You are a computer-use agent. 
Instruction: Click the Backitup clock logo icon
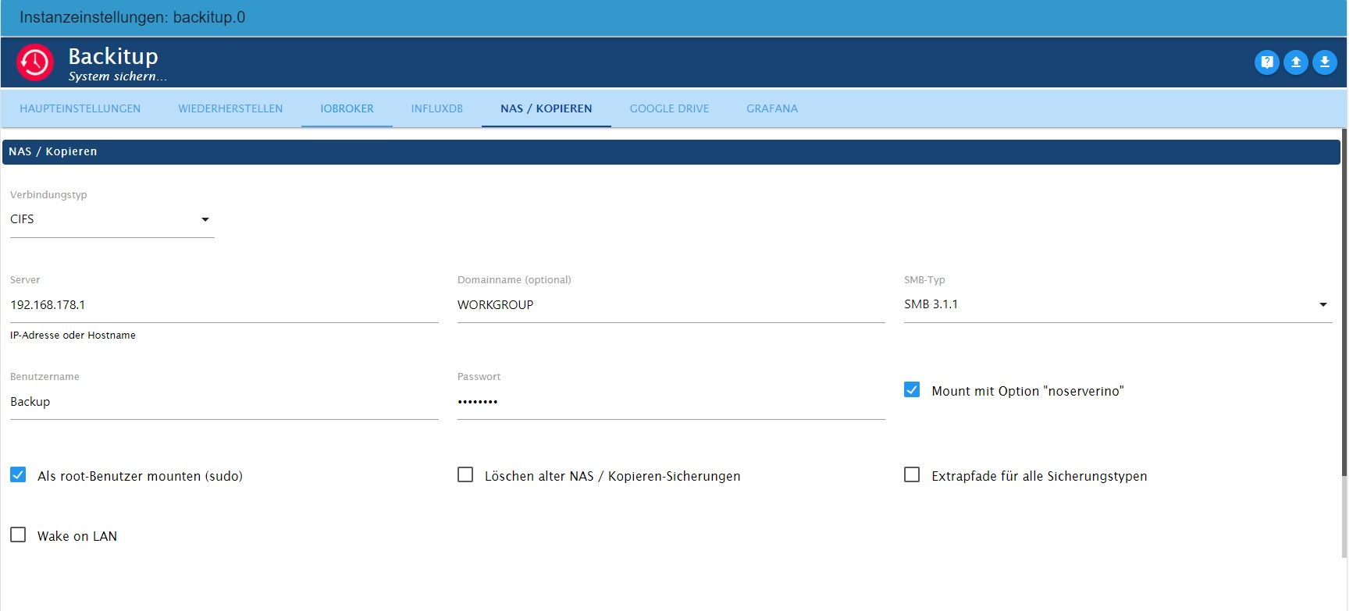tap(35, 62)
